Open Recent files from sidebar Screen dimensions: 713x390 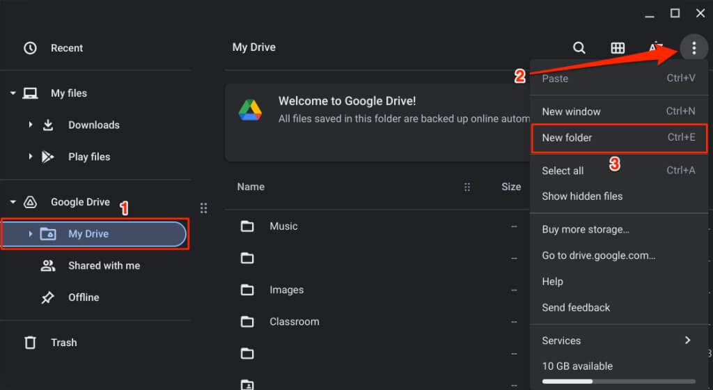pyautogui.click(x=66, y=48)
